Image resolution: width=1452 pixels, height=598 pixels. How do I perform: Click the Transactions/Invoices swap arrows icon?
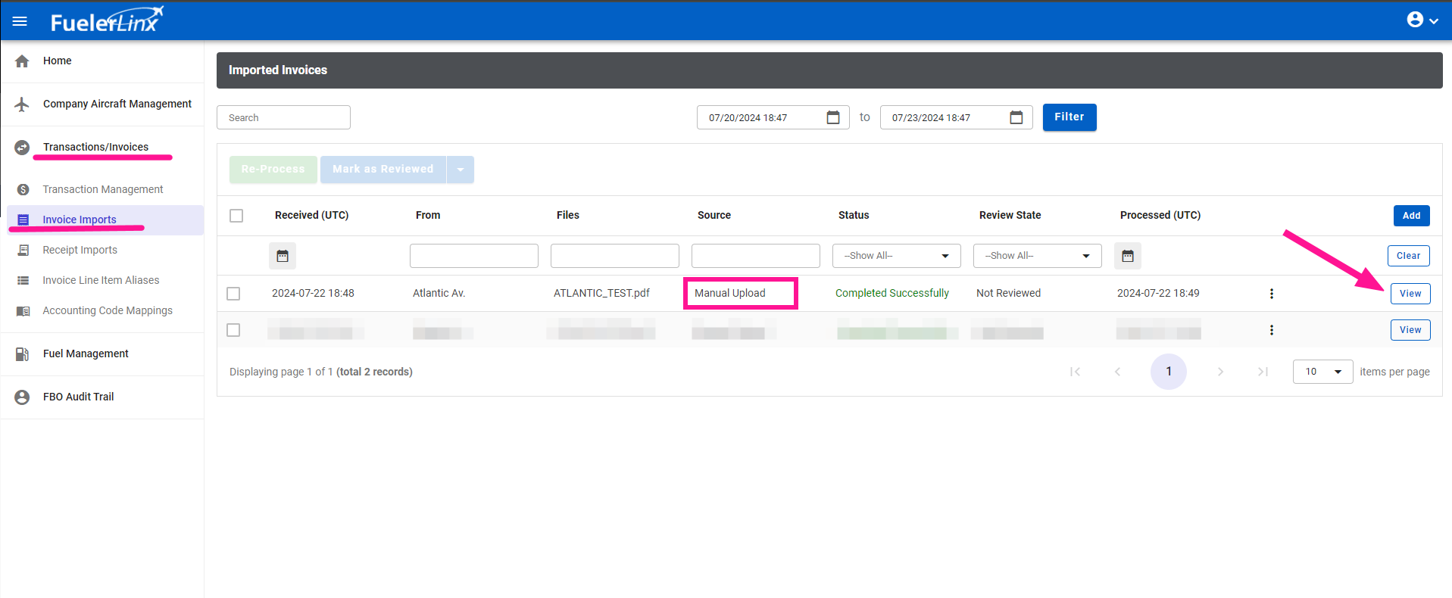pos(22,148)
